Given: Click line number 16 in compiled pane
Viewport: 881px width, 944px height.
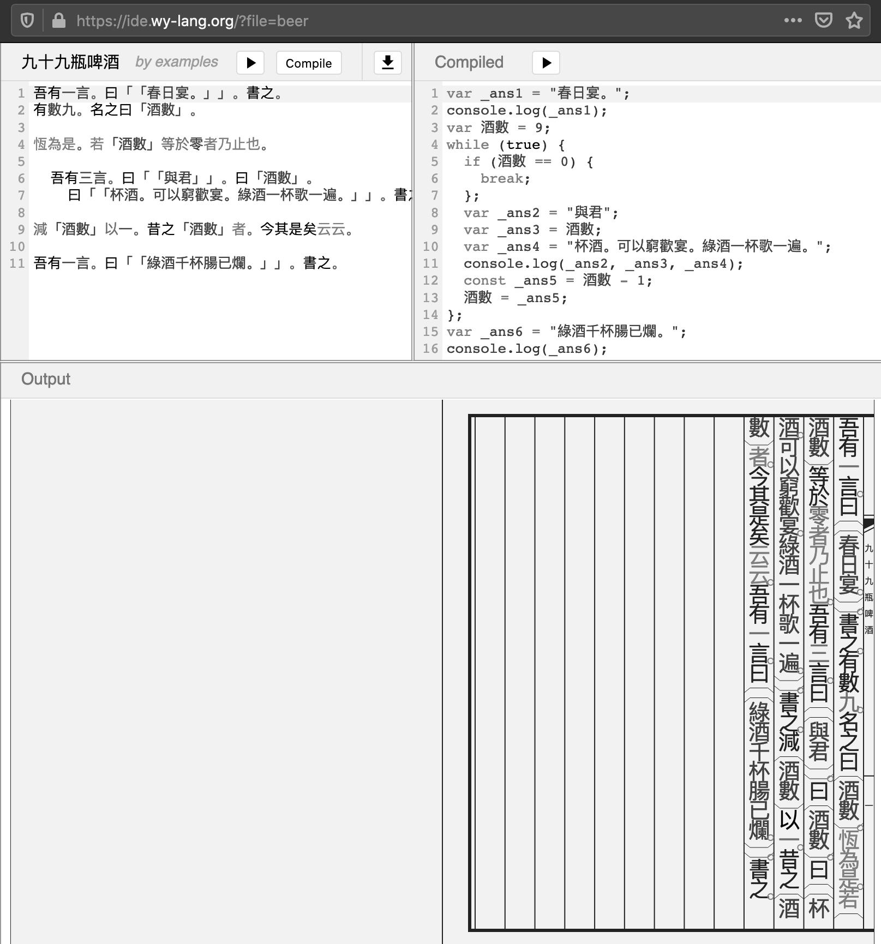Looking at the screenshot, I should coord(430,348).
